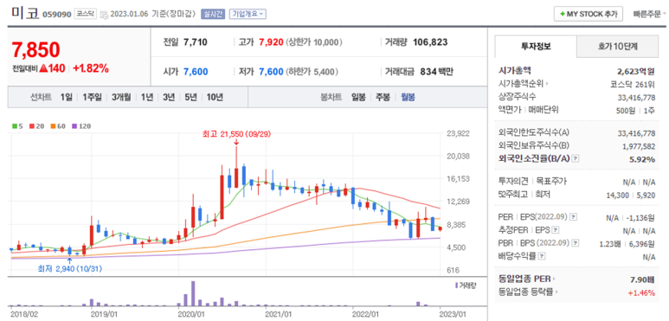Click the current price 7,850
Image resolution: width=669 pixels, height=321 pixels.
35,50
